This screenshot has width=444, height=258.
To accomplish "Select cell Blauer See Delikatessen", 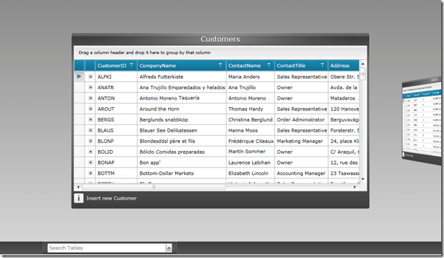I will [x=182, y=130].
